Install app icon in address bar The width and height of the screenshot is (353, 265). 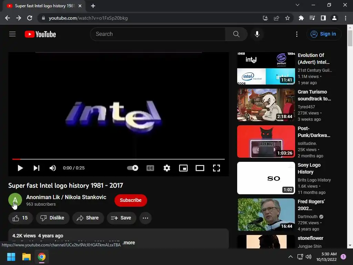pyautogui.click(x=265, y=18)
